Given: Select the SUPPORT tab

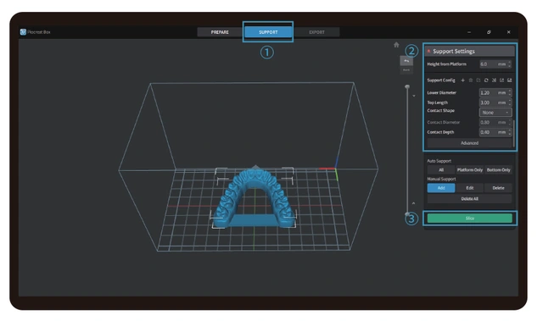Looking at the screenshot, I should coord(268,32).
